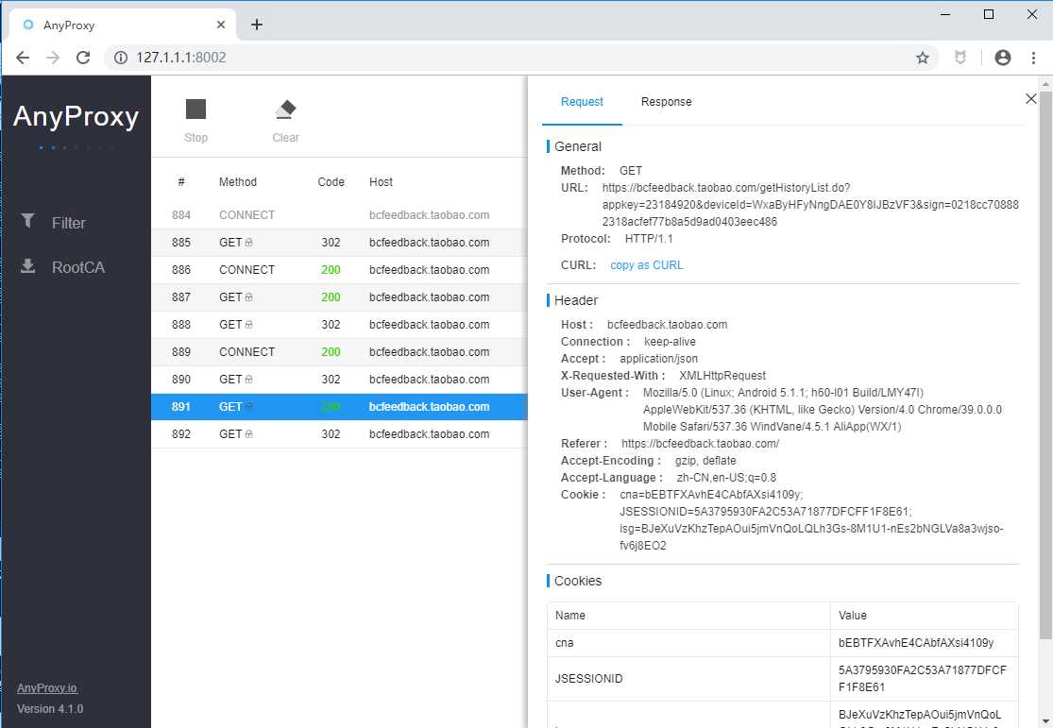Click the scrollbar up arrow

click(x=1045, y=84)
